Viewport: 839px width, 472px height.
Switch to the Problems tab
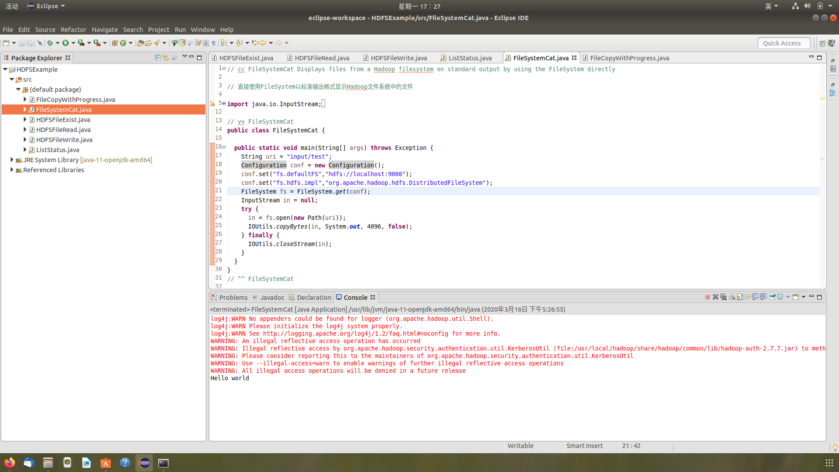pyautogui.click(x=233, y=298)
